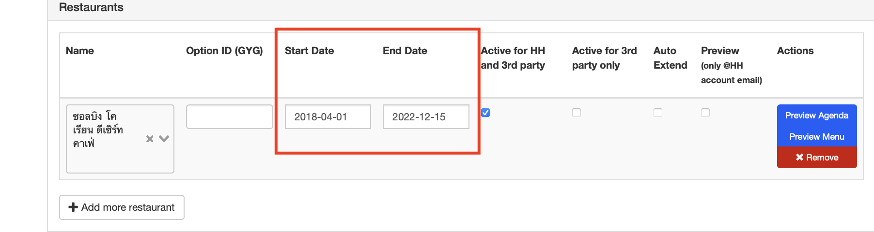874x232 pixels.
Task: Click the Option ID (GYG) column header
Action: (224, 51)
